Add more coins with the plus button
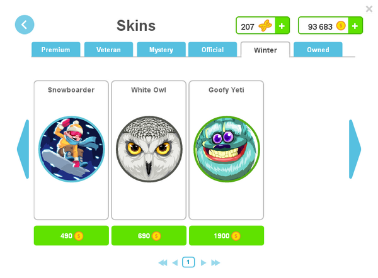378x278 pixels. pyautogui.click(x=355, y=26)
